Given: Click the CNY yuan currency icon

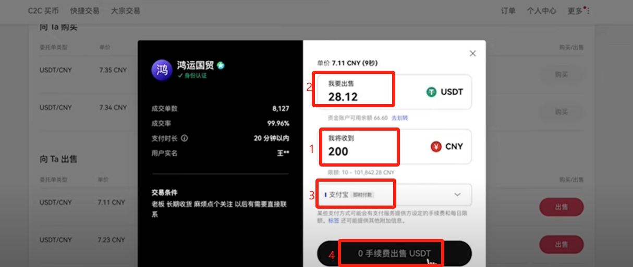Looking at the screenshot, I should pyautogui.click(x=436, y=147).
